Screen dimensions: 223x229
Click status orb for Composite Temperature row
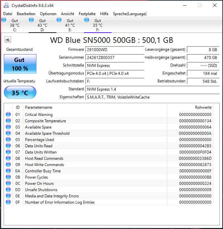coord(8,121)
